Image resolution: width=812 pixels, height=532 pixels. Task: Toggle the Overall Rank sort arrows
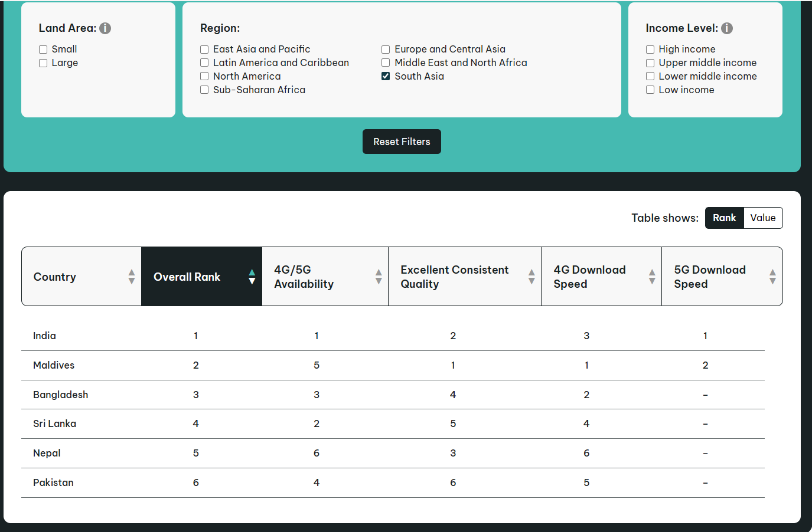(252, 277)
